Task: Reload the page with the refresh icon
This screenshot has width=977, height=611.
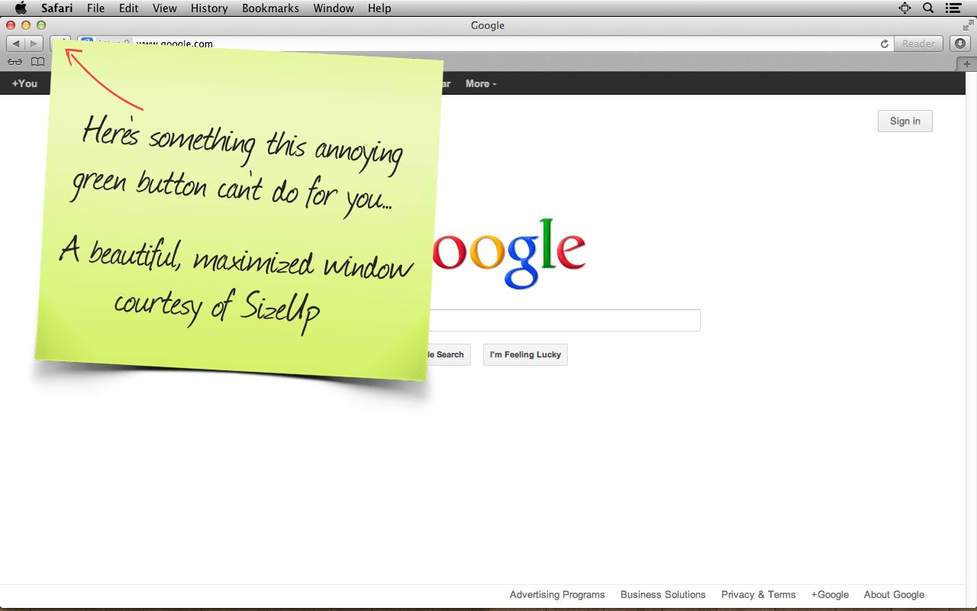Action: click(x=885, y=44)
